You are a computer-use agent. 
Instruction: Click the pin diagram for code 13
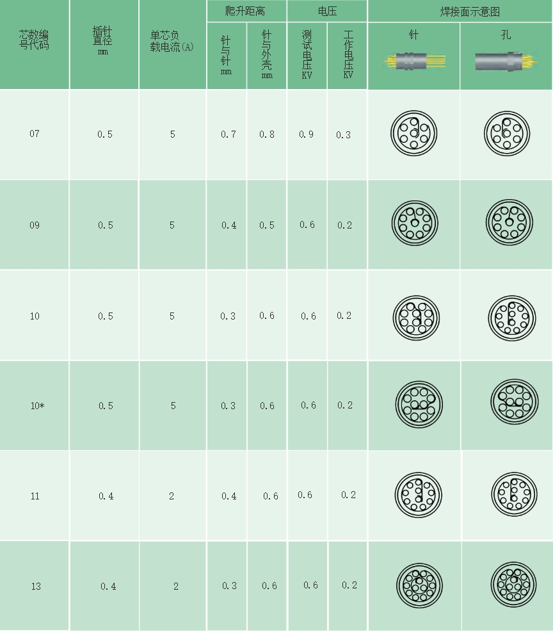click(x=419, y=585)
